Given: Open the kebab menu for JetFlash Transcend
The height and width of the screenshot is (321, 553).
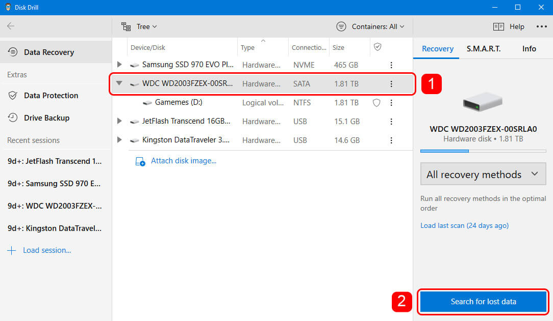Looking at the screenshot, I should pyautogui.click(x=391, y=121).
